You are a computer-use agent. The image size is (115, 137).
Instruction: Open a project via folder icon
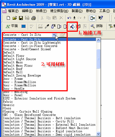tap(15, 18)
